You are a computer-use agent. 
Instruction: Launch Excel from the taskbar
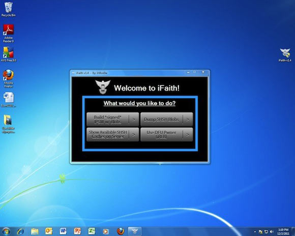point(92,231)
